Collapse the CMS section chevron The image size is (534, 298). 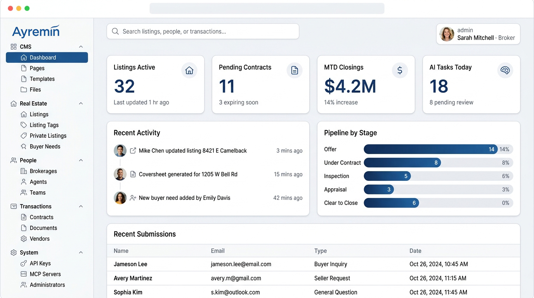click(81, 47)
